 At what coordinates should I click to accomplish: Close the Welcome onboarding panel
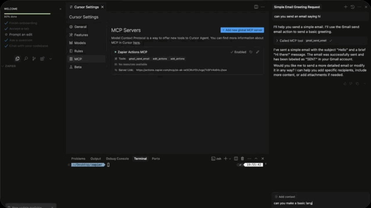click(x=60, y=9)
